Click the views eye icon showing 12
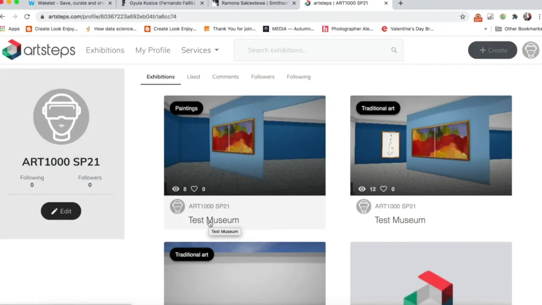 (362, 189)
